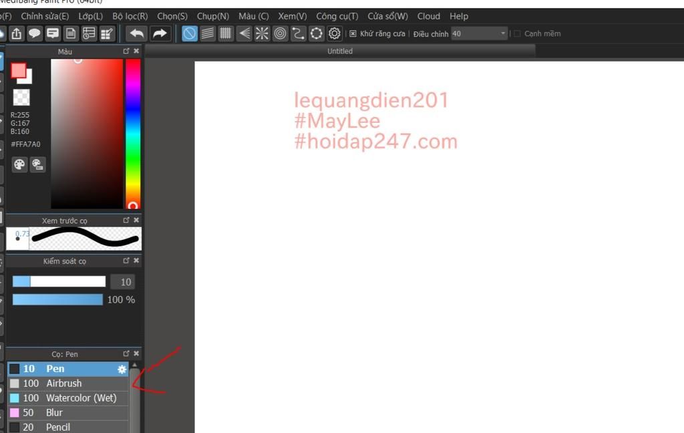The width and height of the screenshot is (684, 433).
Task: Open the Help menu
Action: [459, 16]
